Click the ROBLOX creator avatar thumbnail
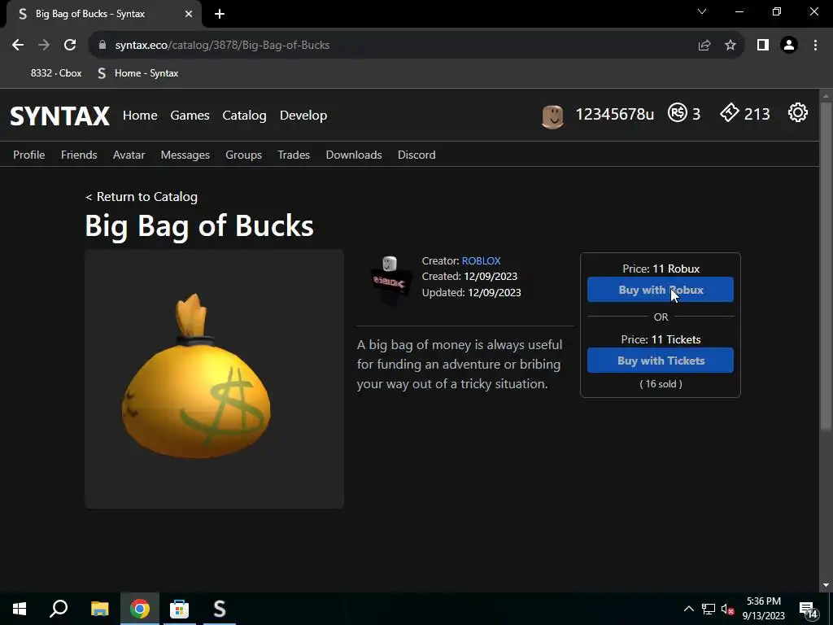Viewport: 833px width, 625px height. click(390, 280)
